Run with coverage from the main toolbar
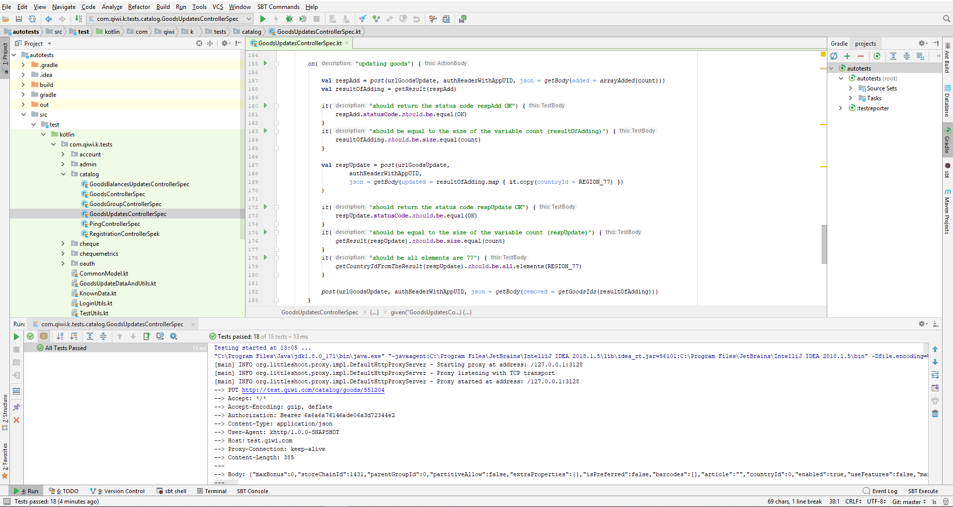Image resolution: width=953 pixels, height=507 pixels. [x=303, y=19]
